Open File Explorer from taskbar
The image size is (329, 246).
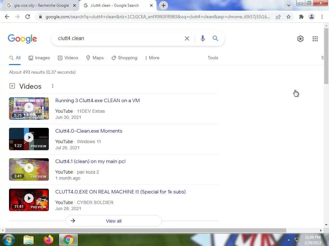pyautogui.click(x=29, y=240)
